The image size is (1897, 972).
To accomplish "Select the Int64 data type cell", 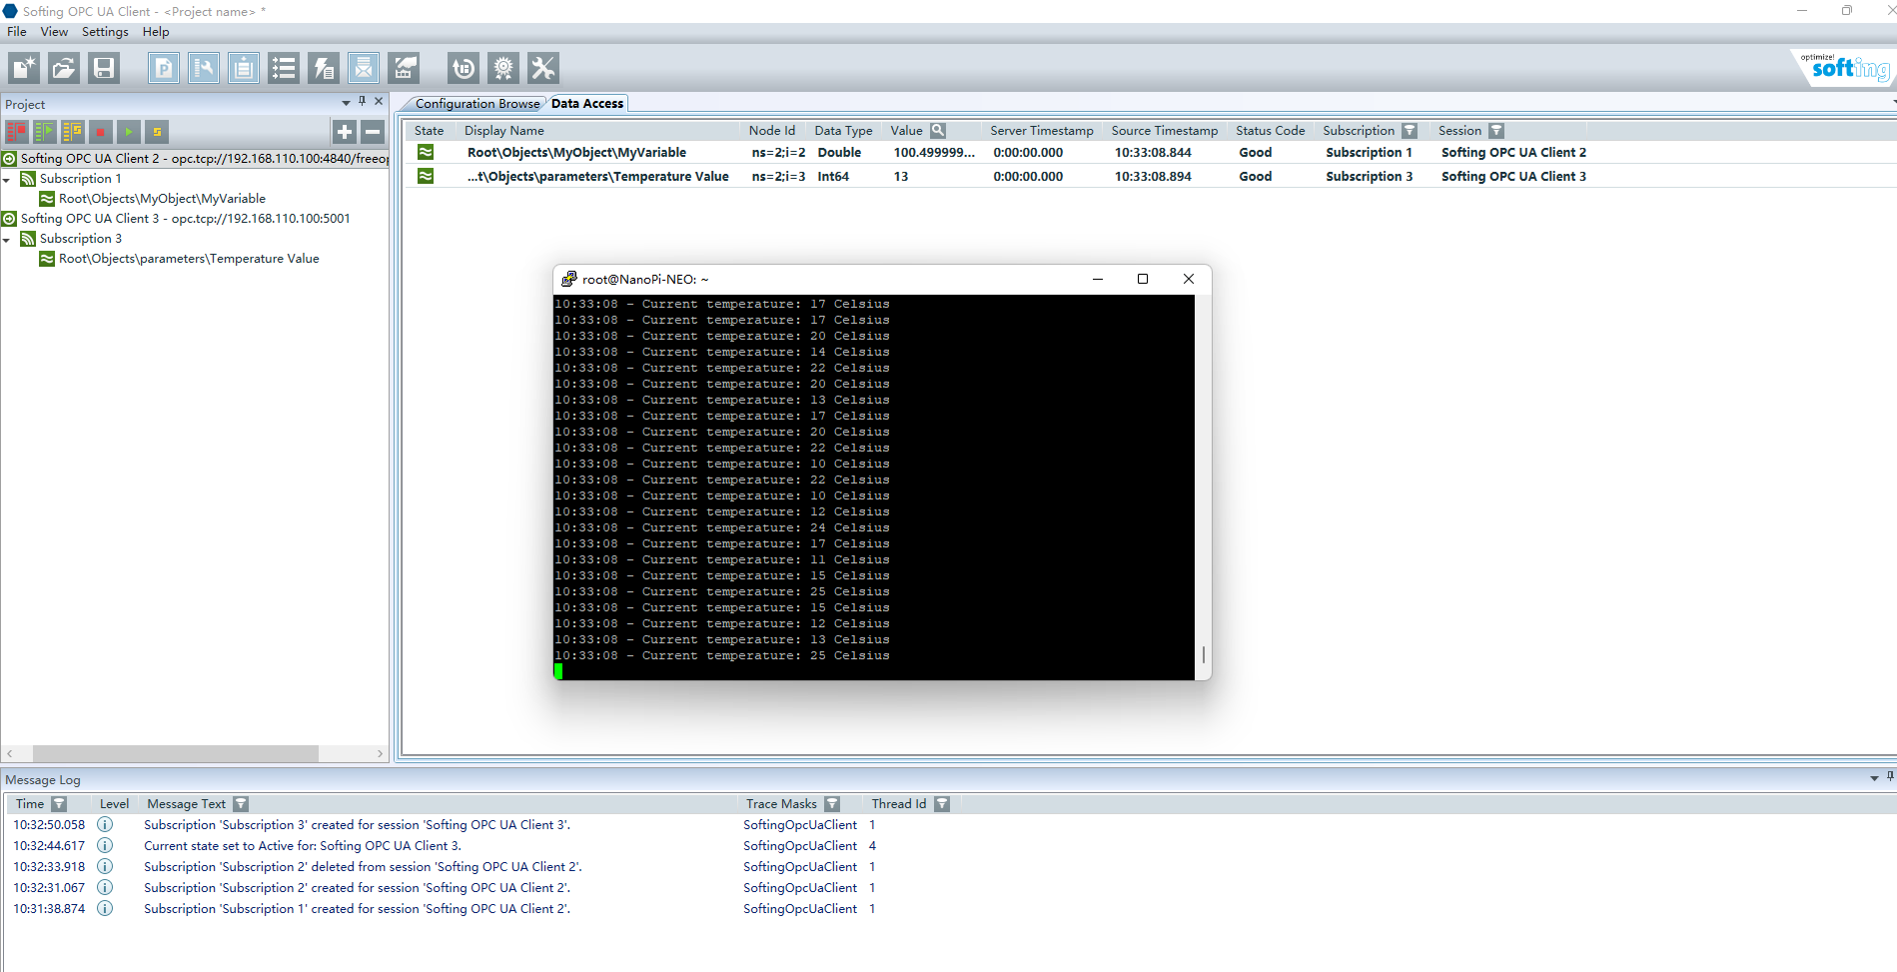I will 833,177.
